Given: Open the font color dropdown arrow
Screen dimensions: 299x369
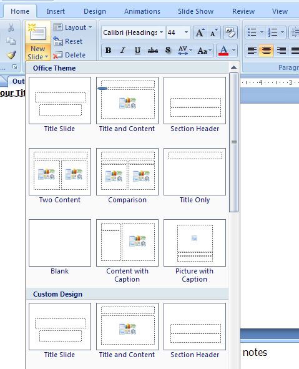Looking at the screenshot, I should 233,51.
